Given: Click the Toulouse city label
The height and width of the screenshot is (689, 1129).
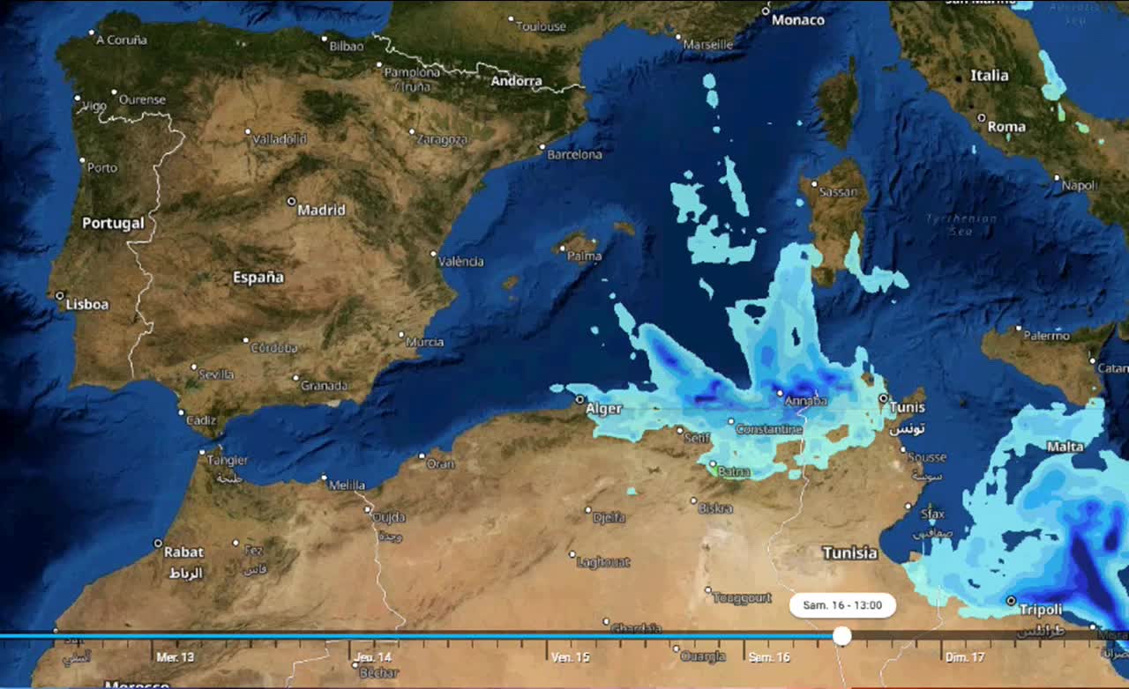Looking at the screenshot, I should 541,26.
